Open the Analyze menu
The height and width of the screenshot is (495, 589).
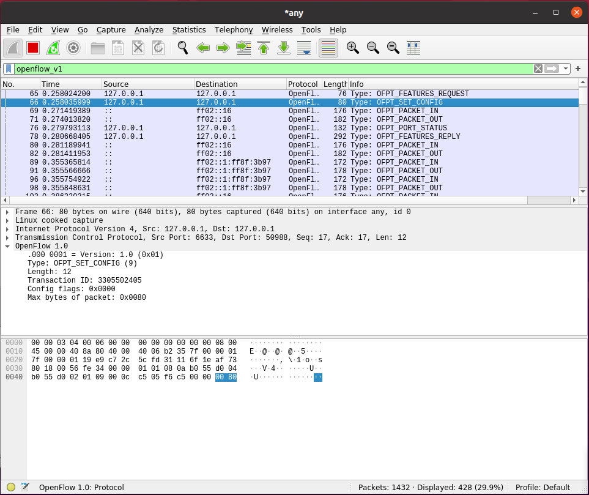pos(149,30)
